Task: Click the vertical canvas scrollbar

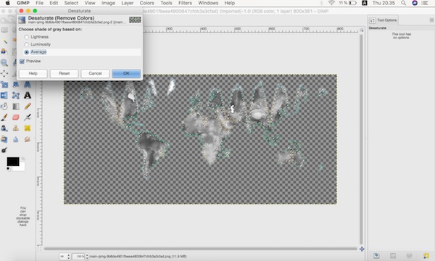Action: pos(361,139)
